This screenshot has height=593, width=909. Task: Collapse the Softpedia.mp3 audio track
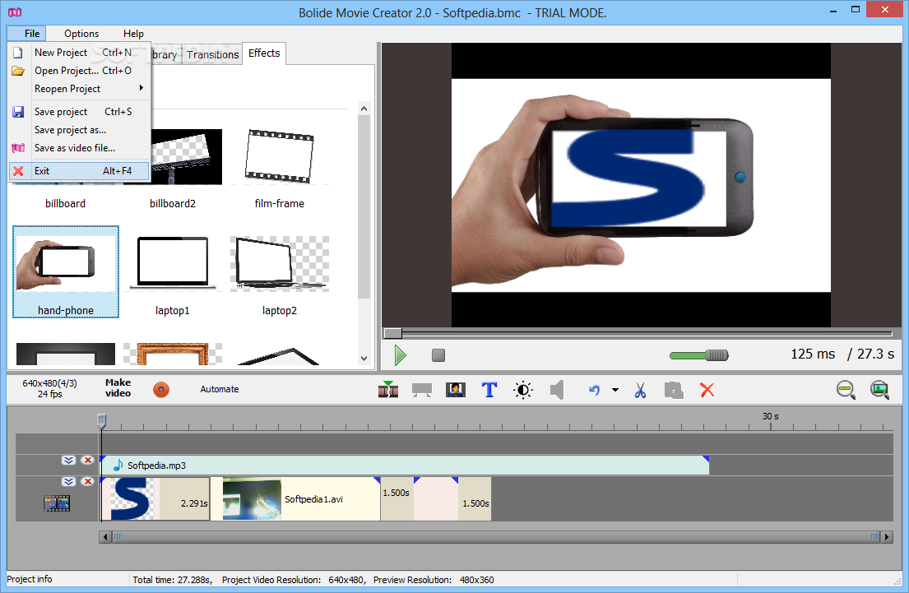pyautogui.click(x=68, y=461)
